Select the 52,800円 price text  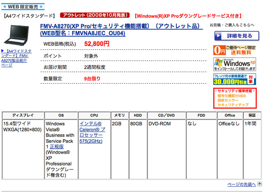(97, 44)
